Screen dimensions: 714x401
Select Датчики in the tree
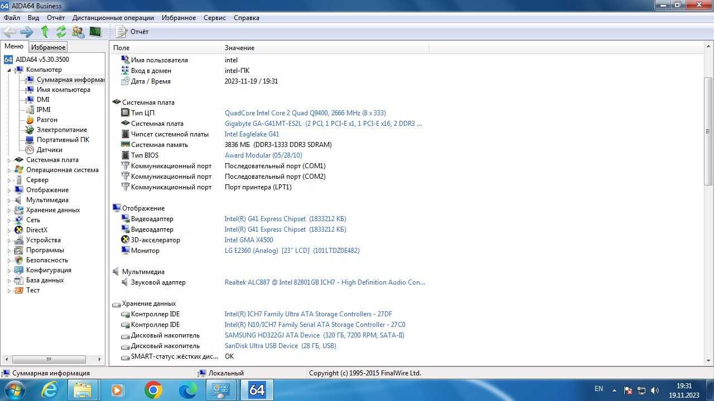[x=50, y=150]
